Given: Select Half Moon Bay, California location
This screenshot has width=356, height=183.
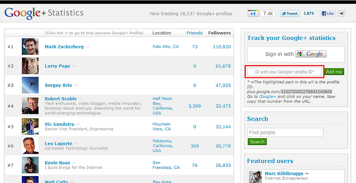Looking at the screenshot, I should 163,106.
